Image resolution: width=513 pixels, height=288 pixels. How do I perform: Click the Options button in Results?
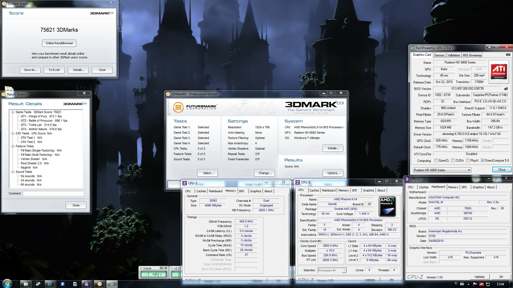pyautogui.click(x=333, y=173)
